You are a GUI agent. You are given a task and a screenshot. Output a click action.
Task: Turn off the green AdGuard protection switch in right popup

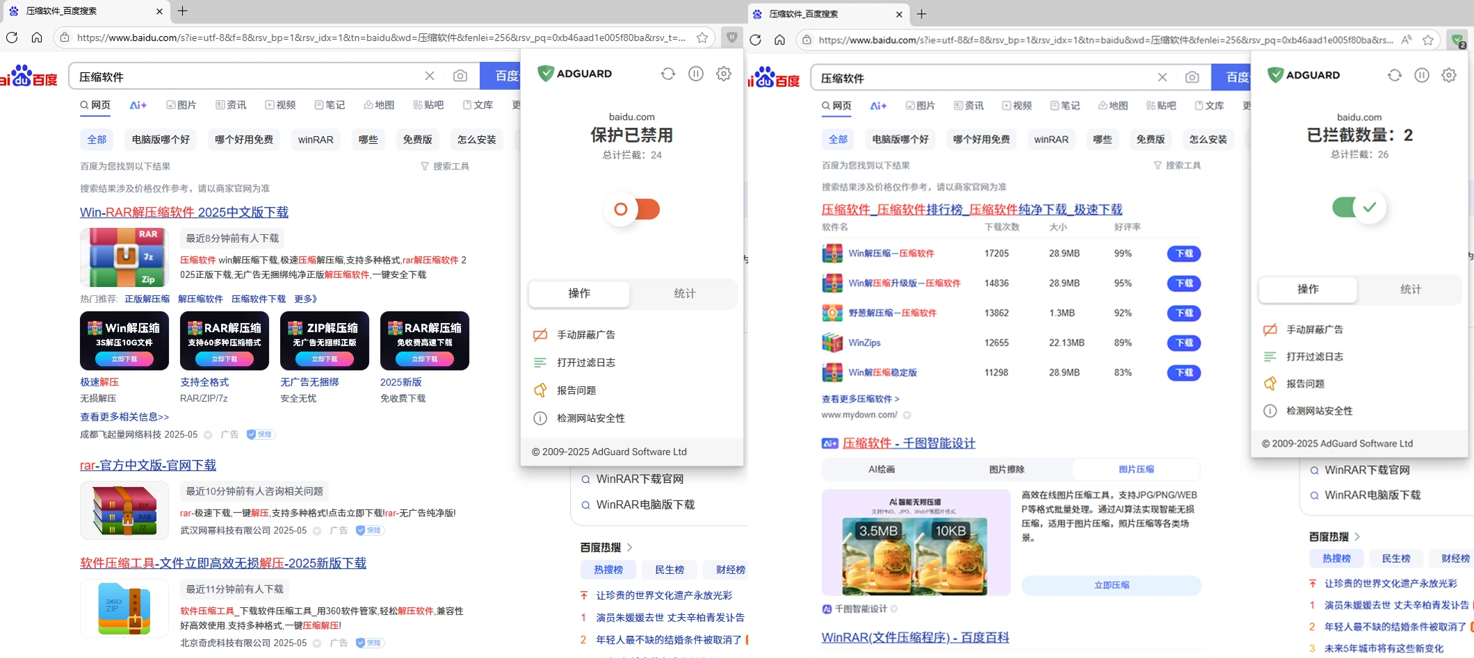point(1359,207)
